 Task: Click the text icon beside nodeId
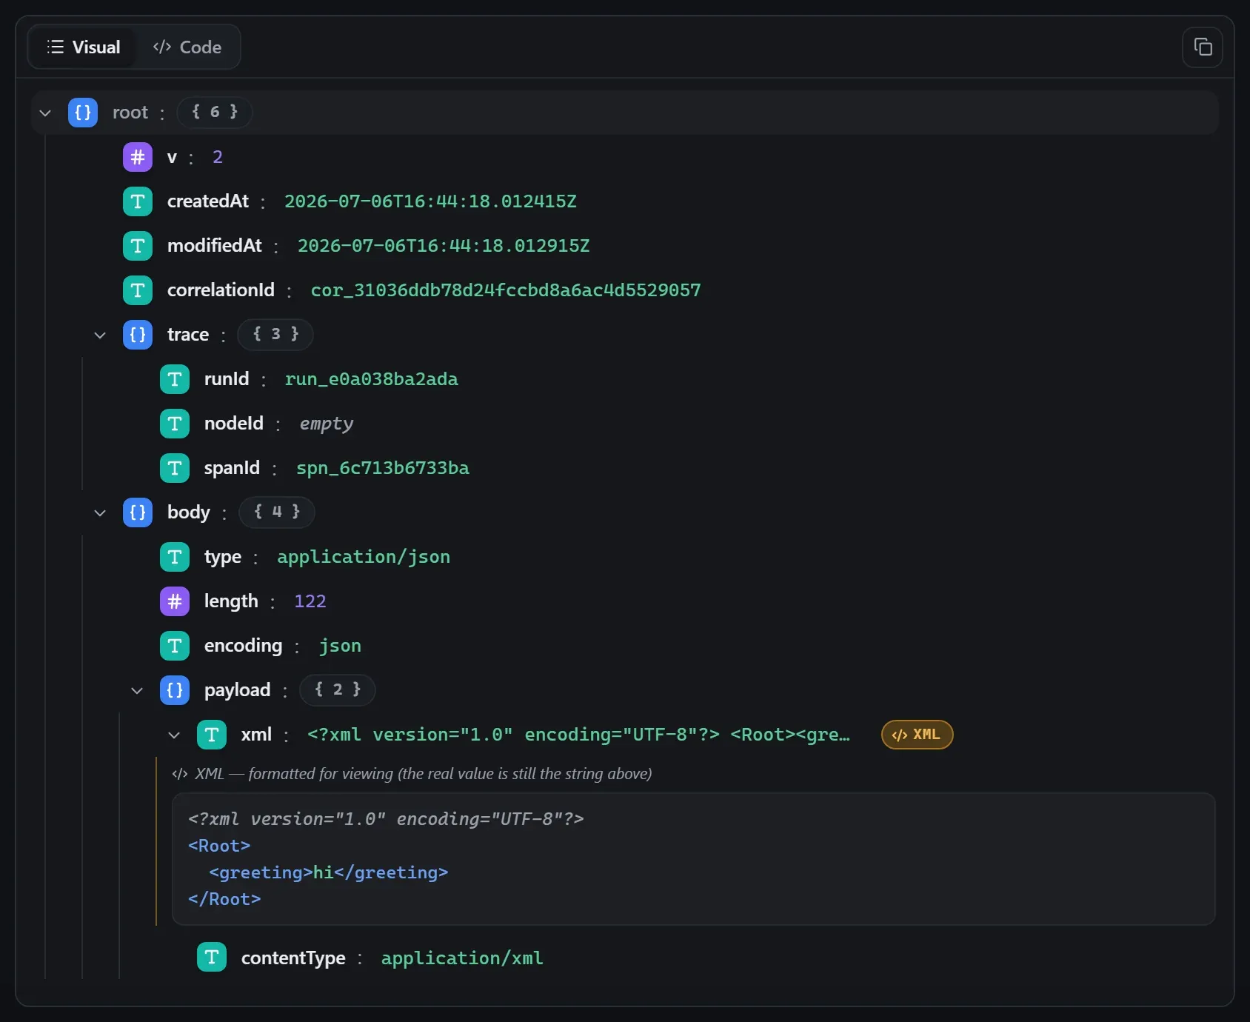175,424
